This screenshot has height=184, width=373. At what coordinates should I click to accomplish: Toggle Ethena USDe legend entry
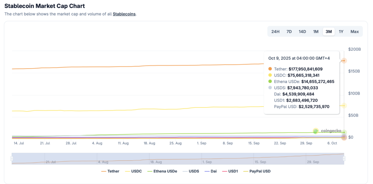coord(162,171)
